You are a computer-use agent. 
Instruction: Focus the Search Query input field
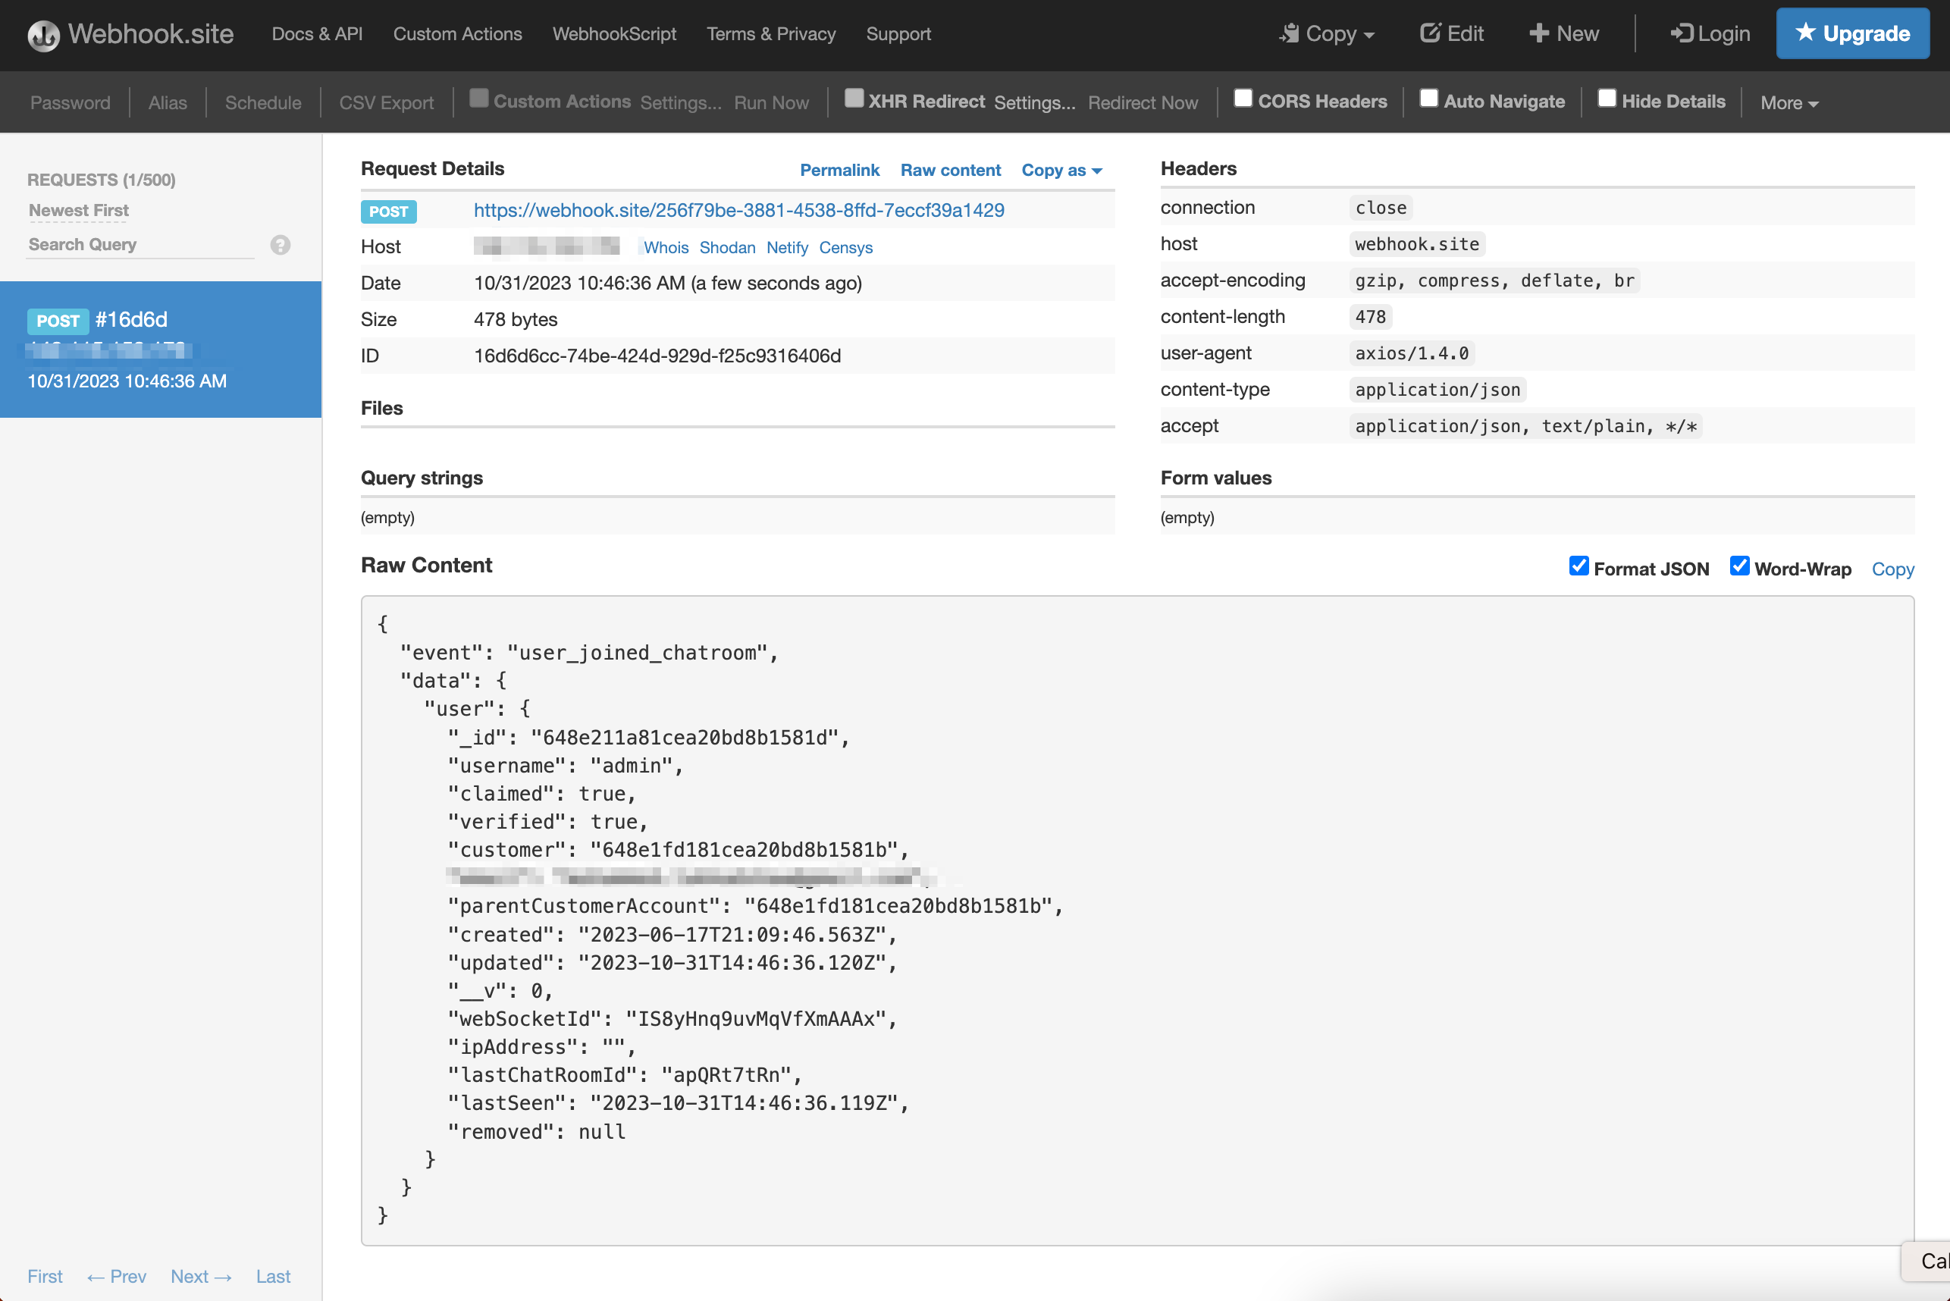coord(140,245)
